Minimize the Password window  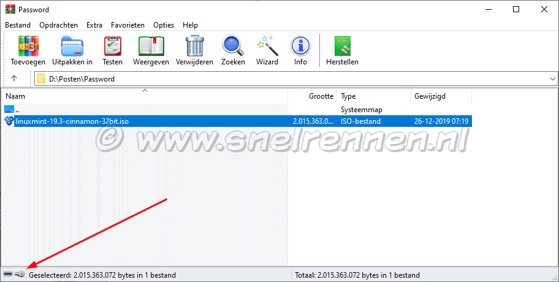(x=487, y=10)
